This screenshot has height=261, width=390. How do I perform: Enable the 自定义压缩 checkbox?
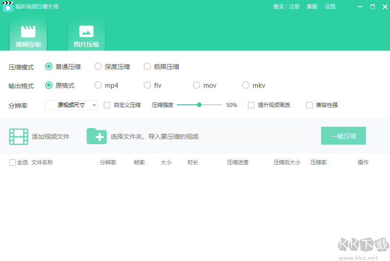pyautogui.click(x=107, y=105)
